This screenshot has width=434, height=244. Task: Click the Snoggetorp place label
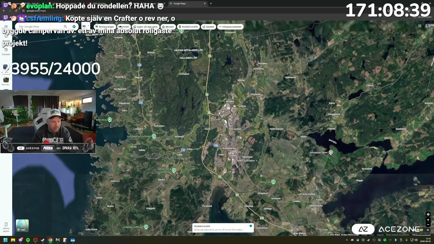click(334, 114)
